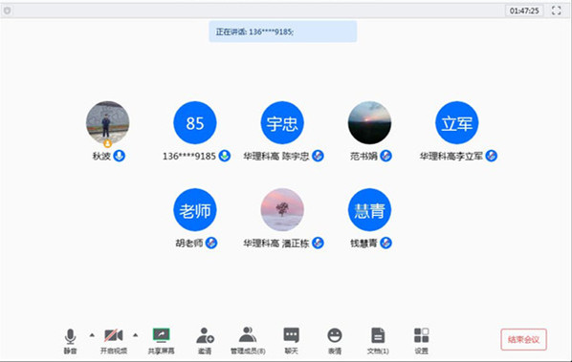This screenshot has height=362, width=572.
Task: Select 潘正栋's pink tree photo avatar
Action: pos(282,210)
